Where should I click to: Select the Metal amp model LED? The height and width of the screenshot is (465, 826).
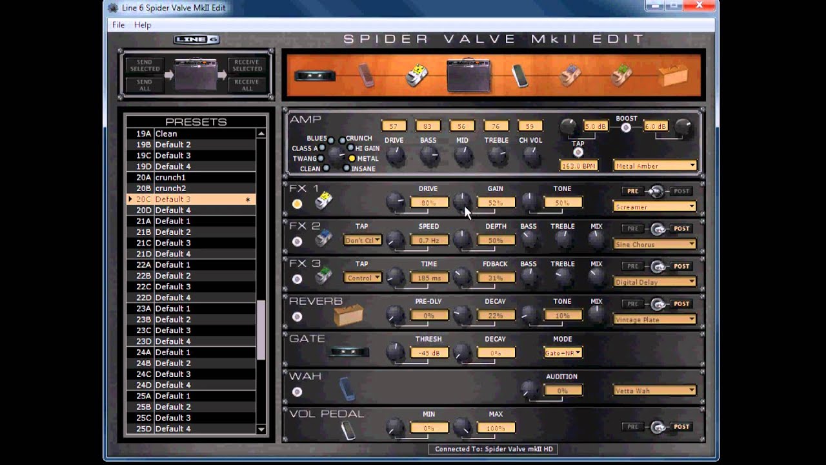[x=352, y=158]
